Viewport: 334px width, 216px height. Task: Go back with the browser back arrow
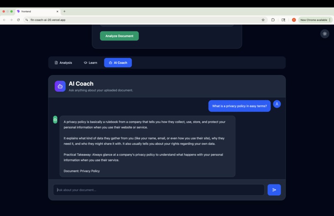click(x=4, y=20)
